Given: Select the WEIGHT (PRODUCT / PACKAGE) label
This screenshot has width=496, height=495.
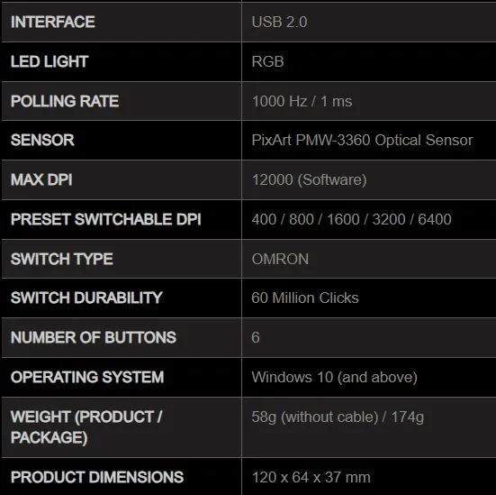Looking at the screenshot, I should (86, 427).
